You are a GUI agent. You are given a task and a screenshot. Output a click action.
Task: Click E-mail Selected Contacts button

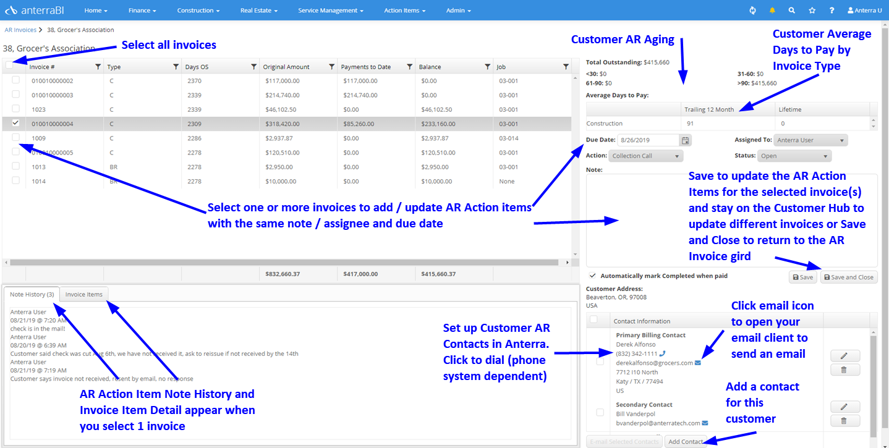(x=624, y=441)
